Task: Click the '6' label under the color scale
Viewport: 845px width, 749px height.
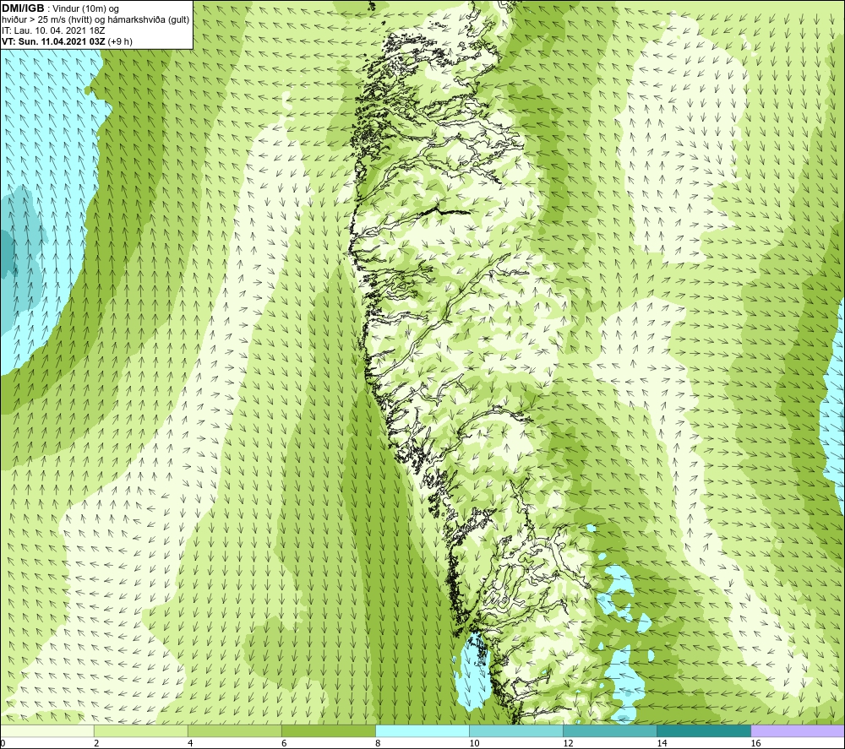Action: [284, 744]
